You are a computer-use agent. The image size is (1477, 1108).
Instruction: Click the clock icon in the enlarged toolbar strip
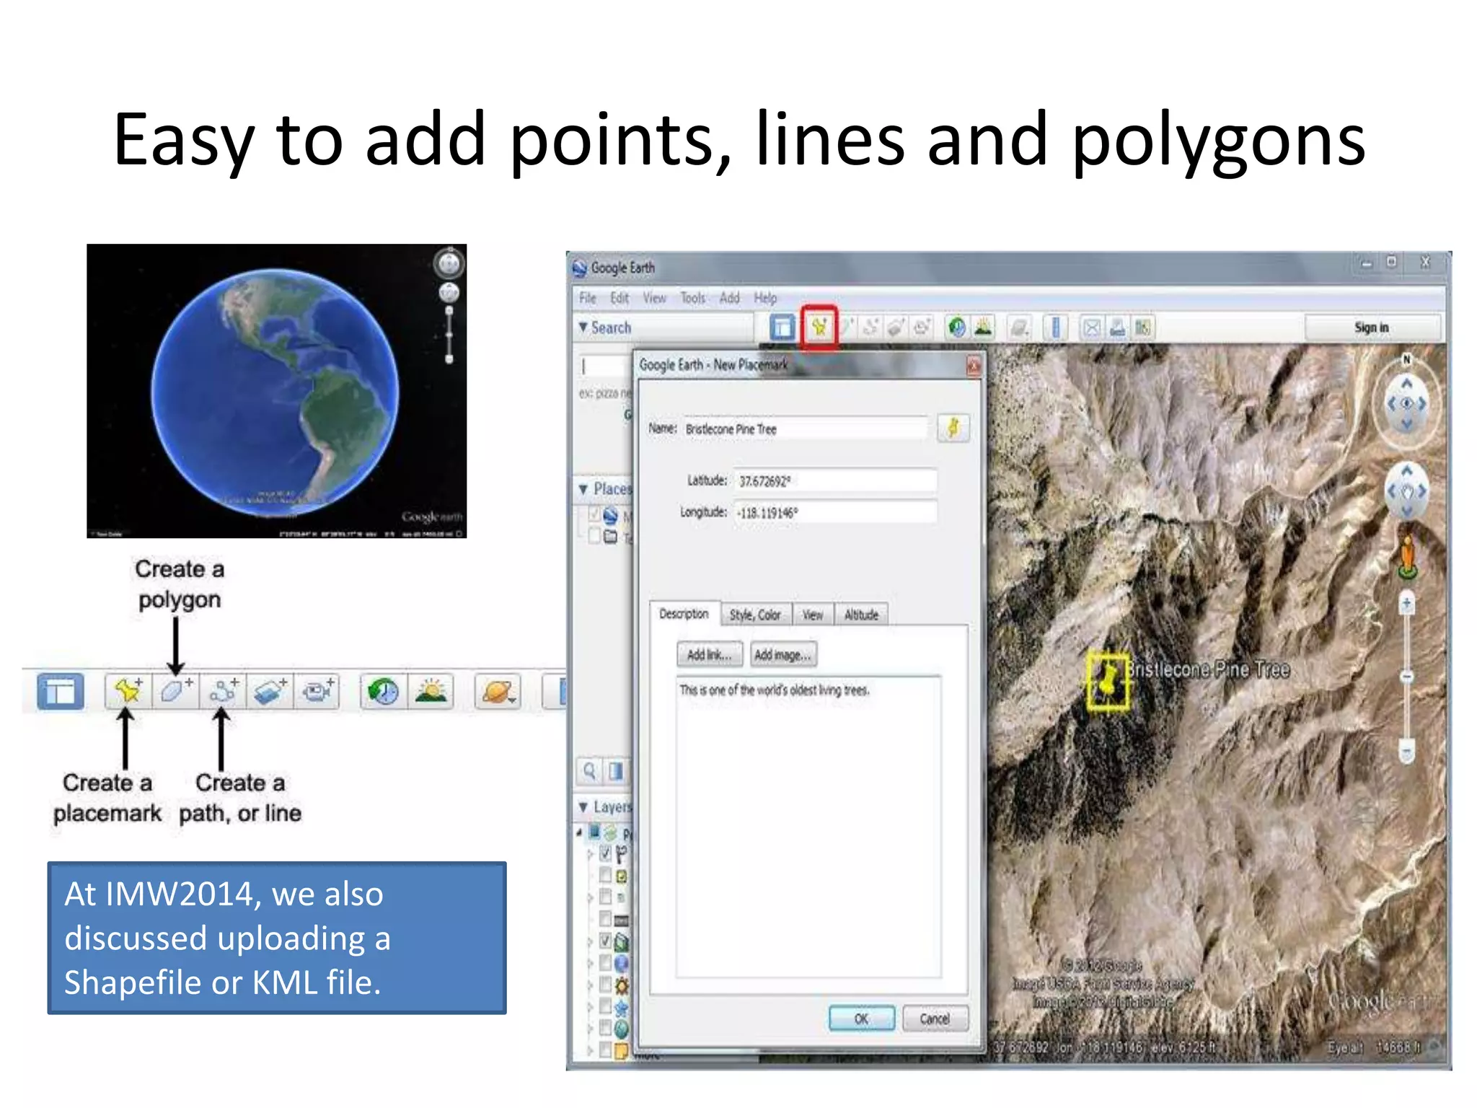pyautogui.click(x=384, y=691)
